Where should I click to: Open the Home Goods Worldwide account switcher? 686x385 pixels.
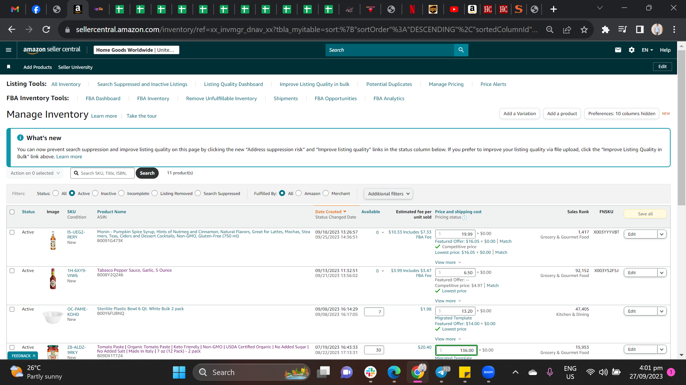[x=136, y=50]
